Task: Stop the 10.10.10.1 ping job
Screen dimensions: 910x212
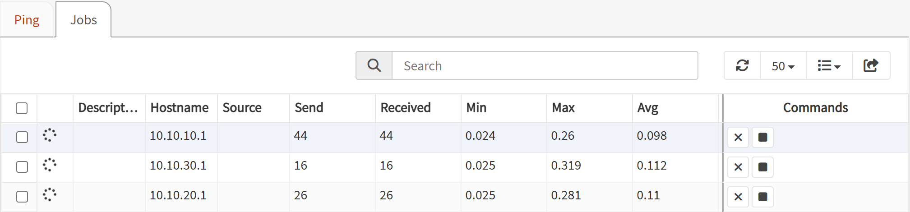Action: (762, 137)
